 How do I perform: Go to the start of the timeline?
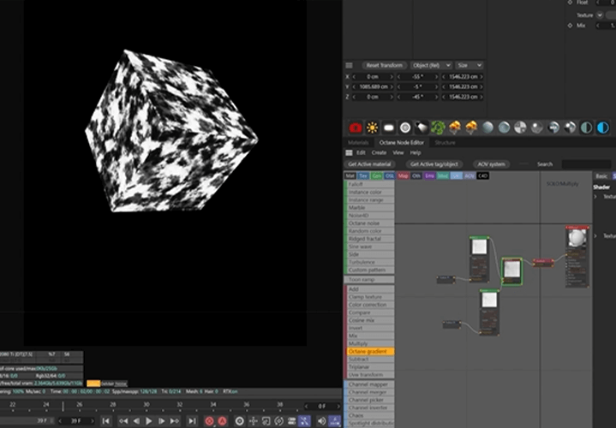106,421
